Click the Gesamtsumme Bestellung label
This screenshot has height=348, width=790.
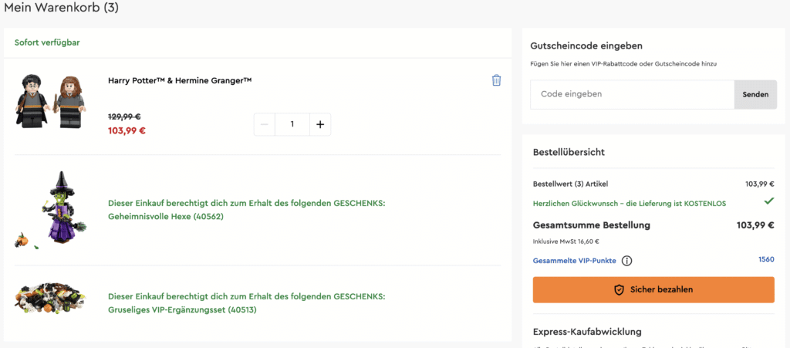click(x=592, y=225)
